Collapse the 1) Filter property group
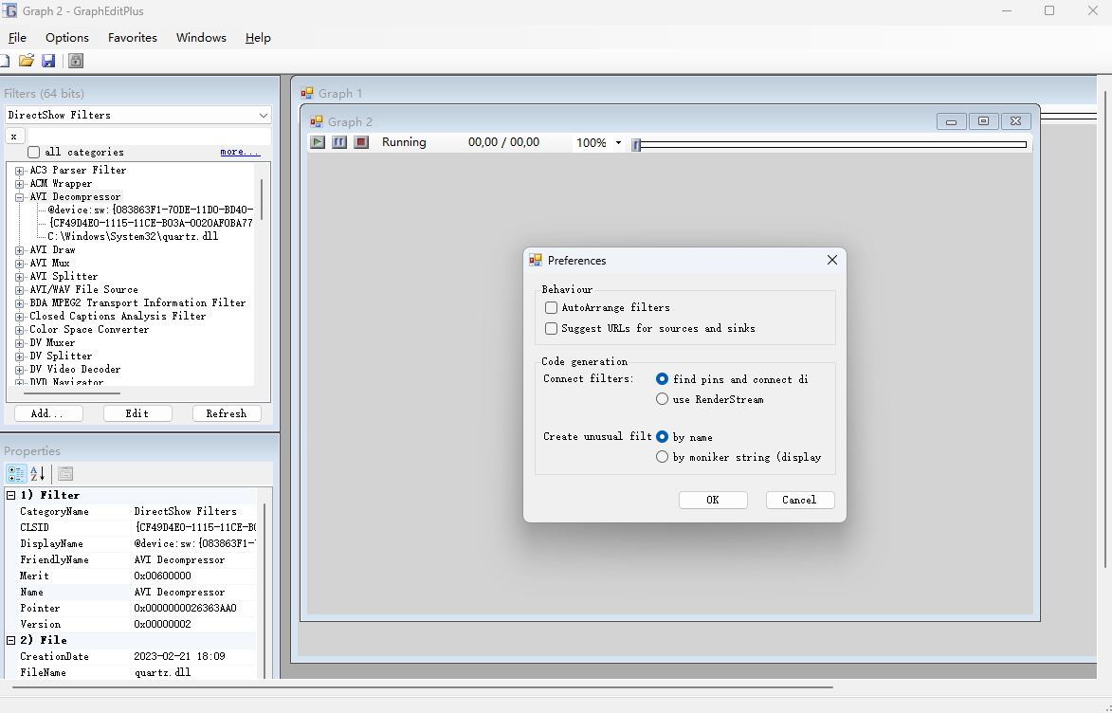1112x713 pixels. [x=11, y=495]
